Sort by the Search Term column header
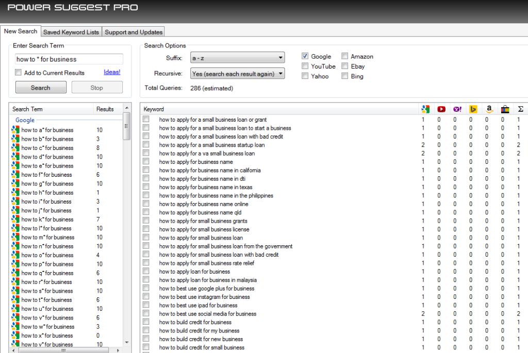 pos(51,109)
